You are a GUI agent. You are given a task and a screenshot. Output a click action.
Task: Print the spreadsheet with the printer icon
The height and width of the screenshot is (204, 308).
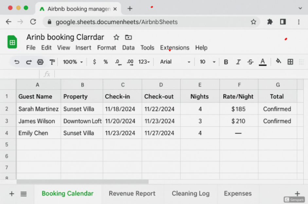point(40,62)
